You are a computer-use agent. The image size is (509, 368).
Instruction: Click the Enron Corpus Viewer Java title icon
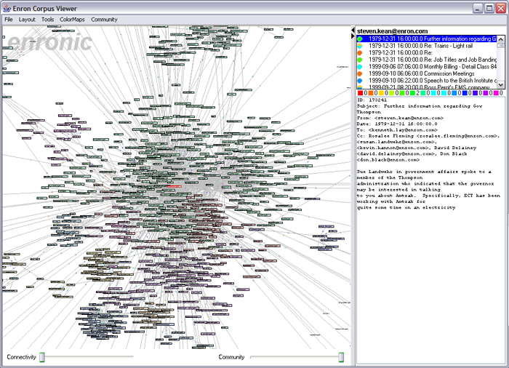7,8
